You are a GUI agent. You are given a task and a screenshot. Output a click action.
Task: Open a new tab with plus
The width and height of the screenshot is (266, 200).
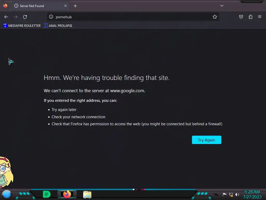tap(75, 6)
